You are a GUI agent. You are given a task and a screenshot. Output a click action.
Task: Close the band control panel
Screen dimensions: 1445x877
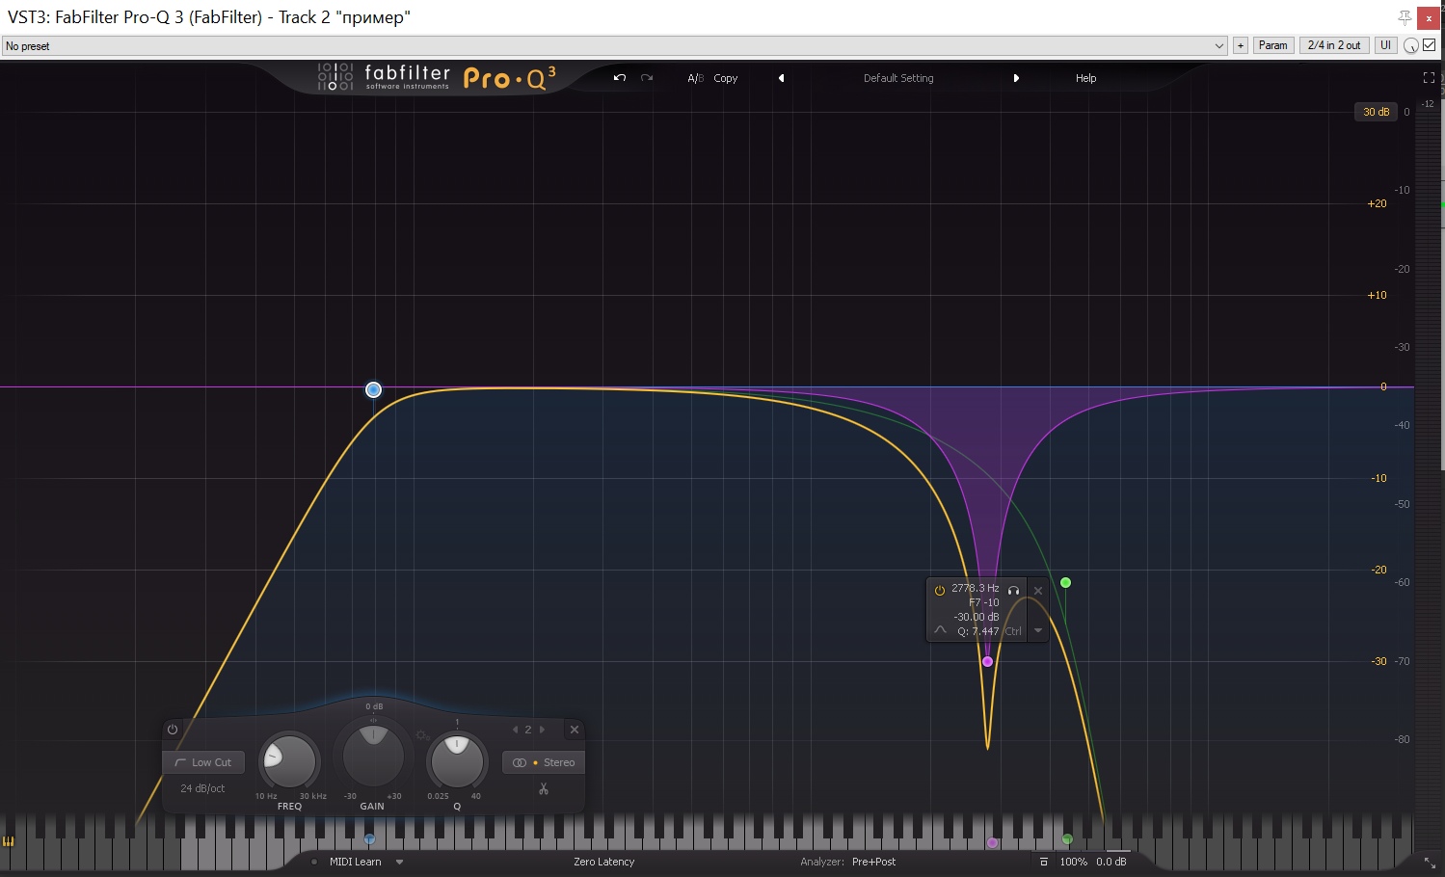[x=575, y=730]
